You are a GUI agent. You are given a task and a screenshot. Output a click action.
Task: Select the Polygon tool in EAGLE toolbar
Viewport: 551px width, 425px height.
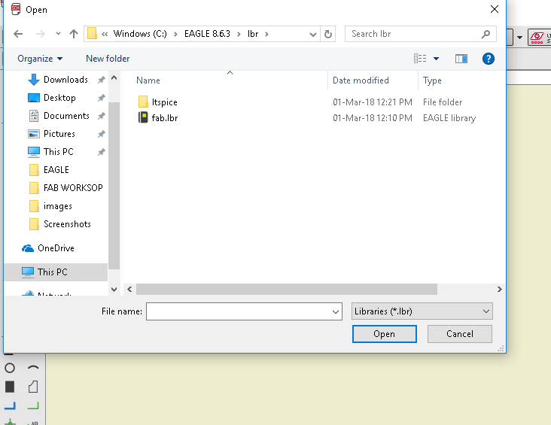pyautogui.click(x=33, y=387)
